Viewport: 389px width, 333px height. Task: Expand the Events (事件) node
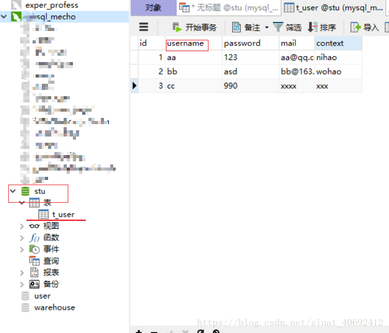coord(22,249)
